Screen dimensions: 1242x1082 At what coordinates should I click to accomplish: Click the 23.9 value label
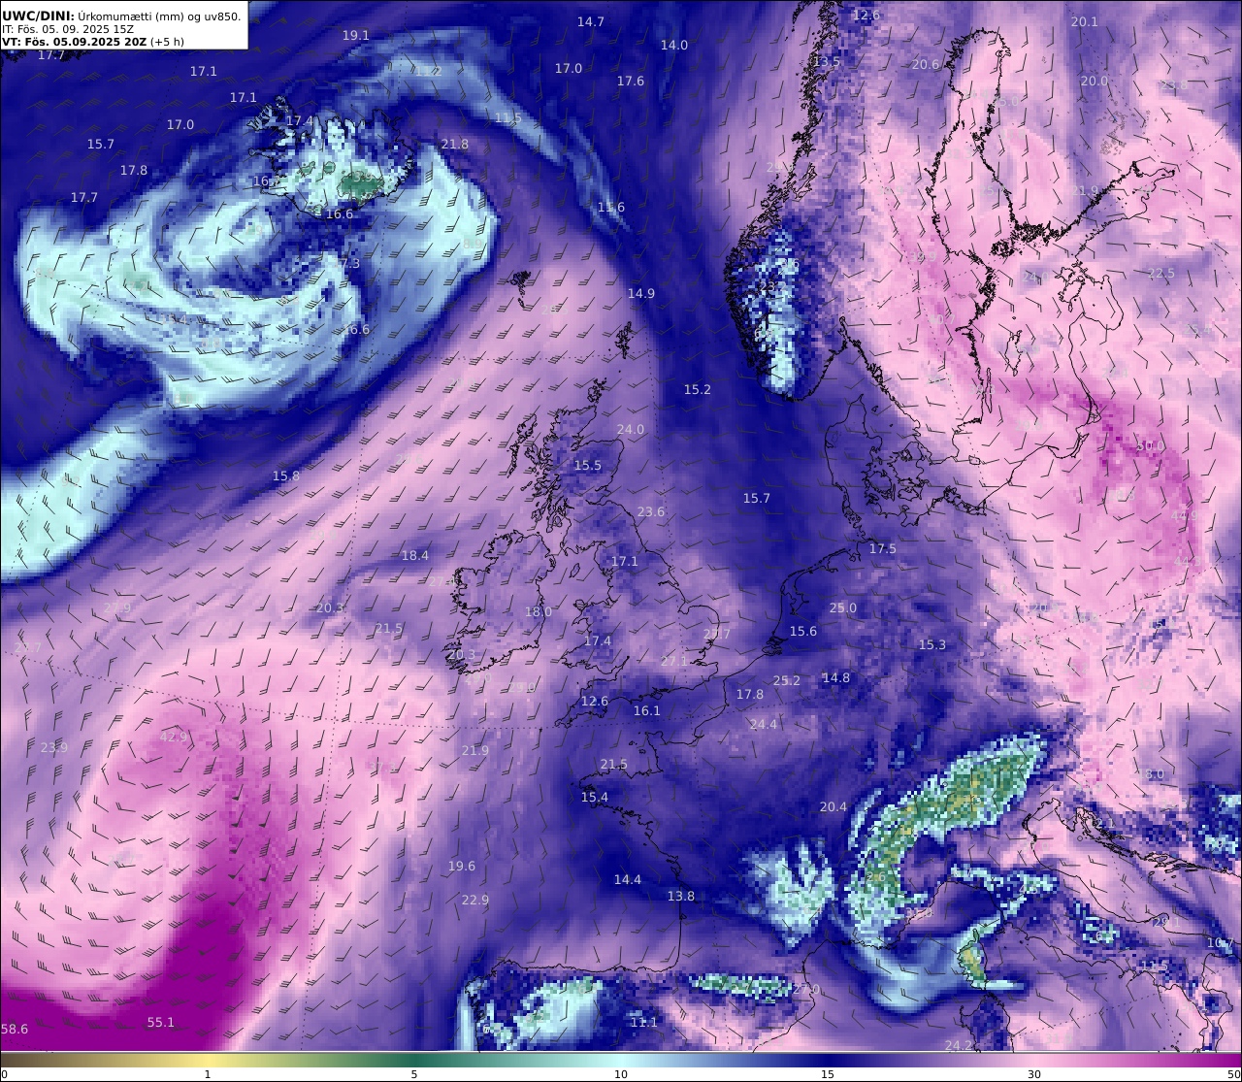point(54,747)
